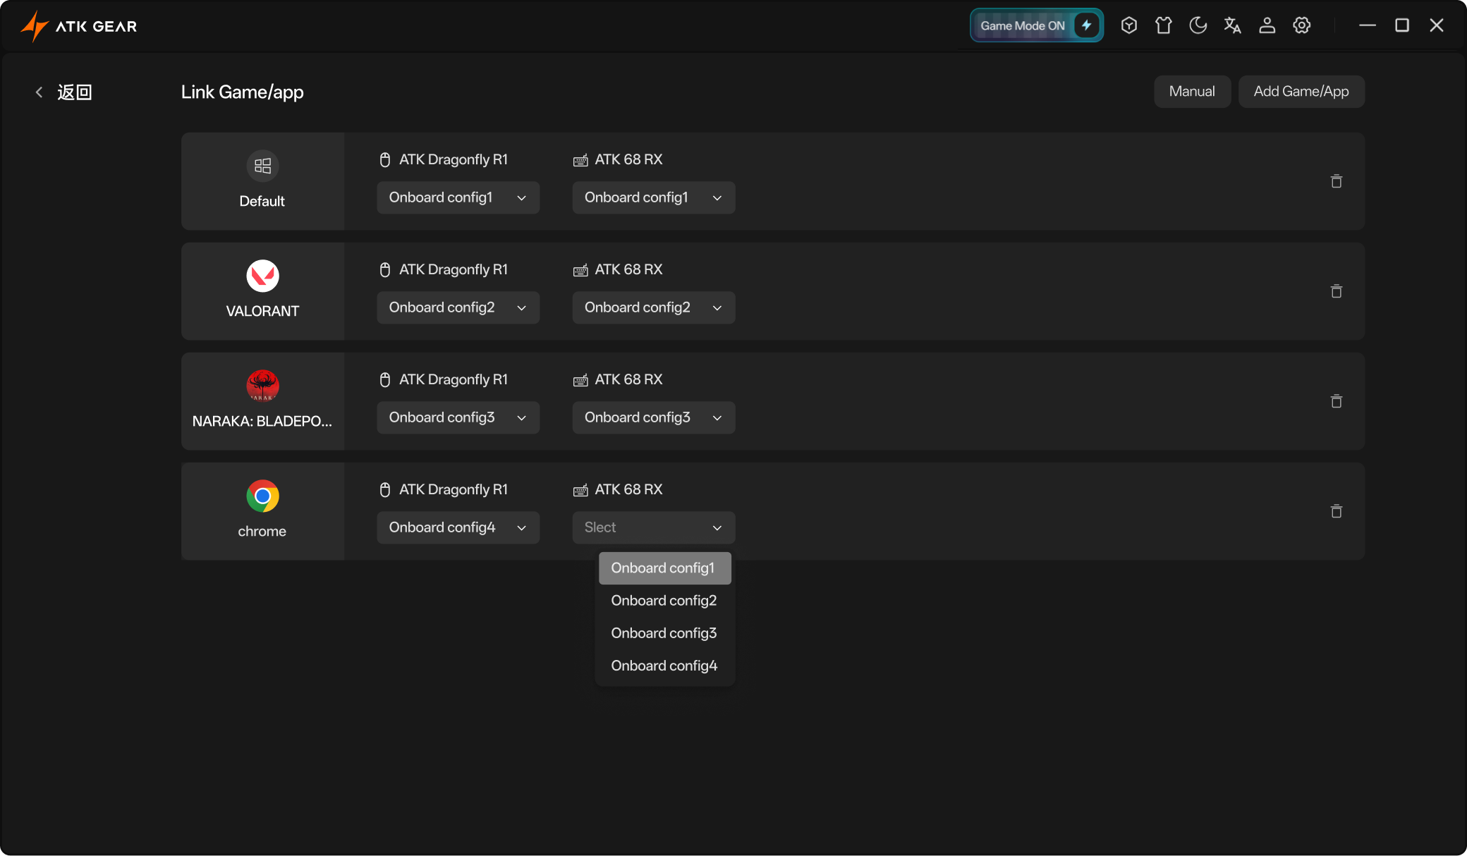Click the 3D cube icon in header
Image resolution: width=1467 pixels, height=856 pixels.
tap(1128, 25)
